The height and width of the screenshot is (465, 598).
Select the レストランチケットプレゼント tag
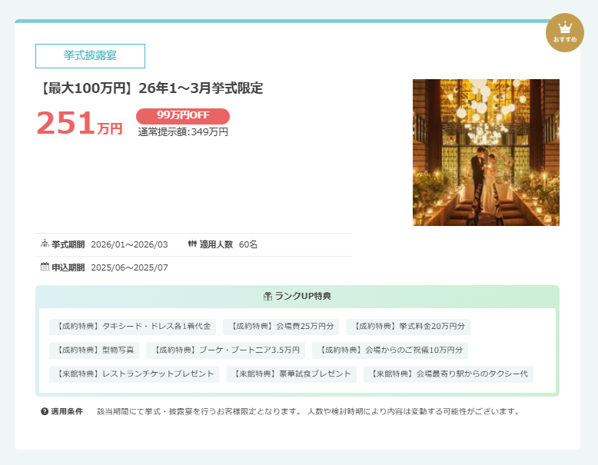tap(135, 374)
